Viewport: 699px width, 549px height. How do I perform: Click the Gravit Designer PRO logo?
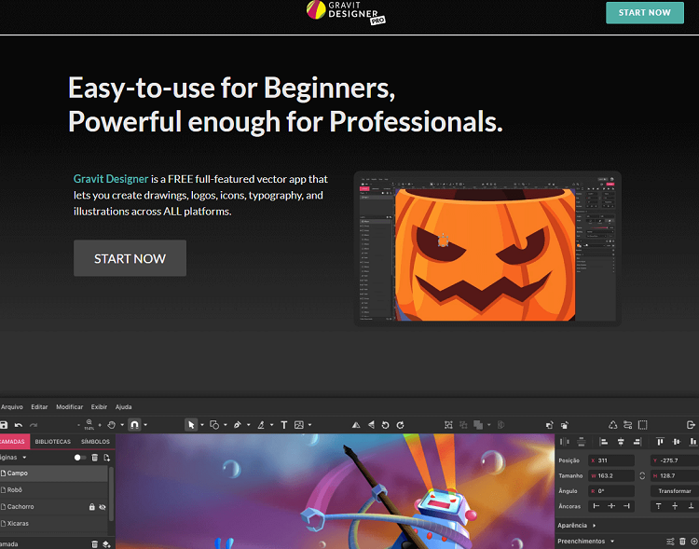coord(346,12)
